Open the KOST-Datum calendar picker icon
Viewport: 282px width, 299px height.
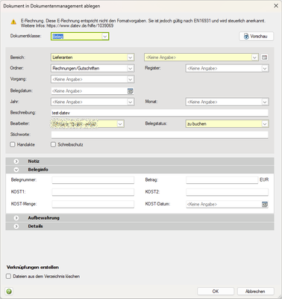[x=265, y=204]
